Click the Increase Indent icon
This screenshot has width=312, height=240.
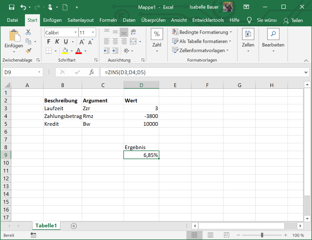click(115, 51)
